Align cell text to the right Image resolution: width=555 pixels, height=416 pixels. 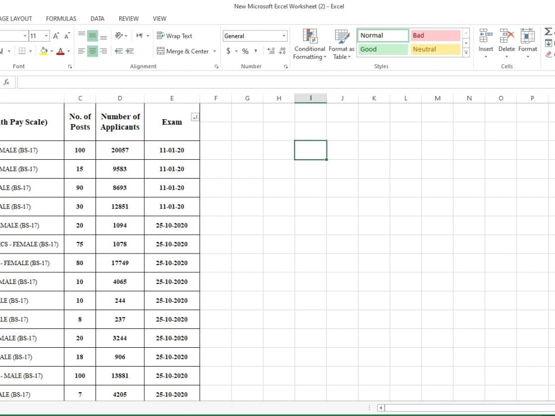[103, 51]
